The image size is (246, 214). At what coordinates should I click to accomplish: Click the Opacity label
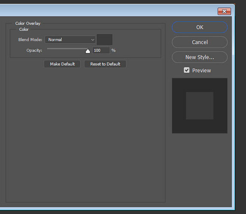click(x=34, y=51)
